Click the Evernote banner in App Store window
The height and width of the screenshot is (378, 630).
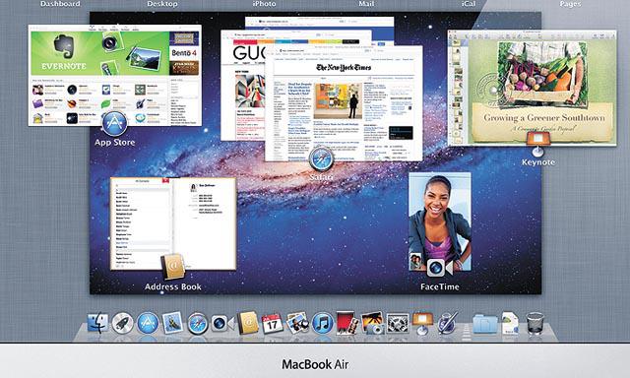pyautogui.click(x=100, y=54)
